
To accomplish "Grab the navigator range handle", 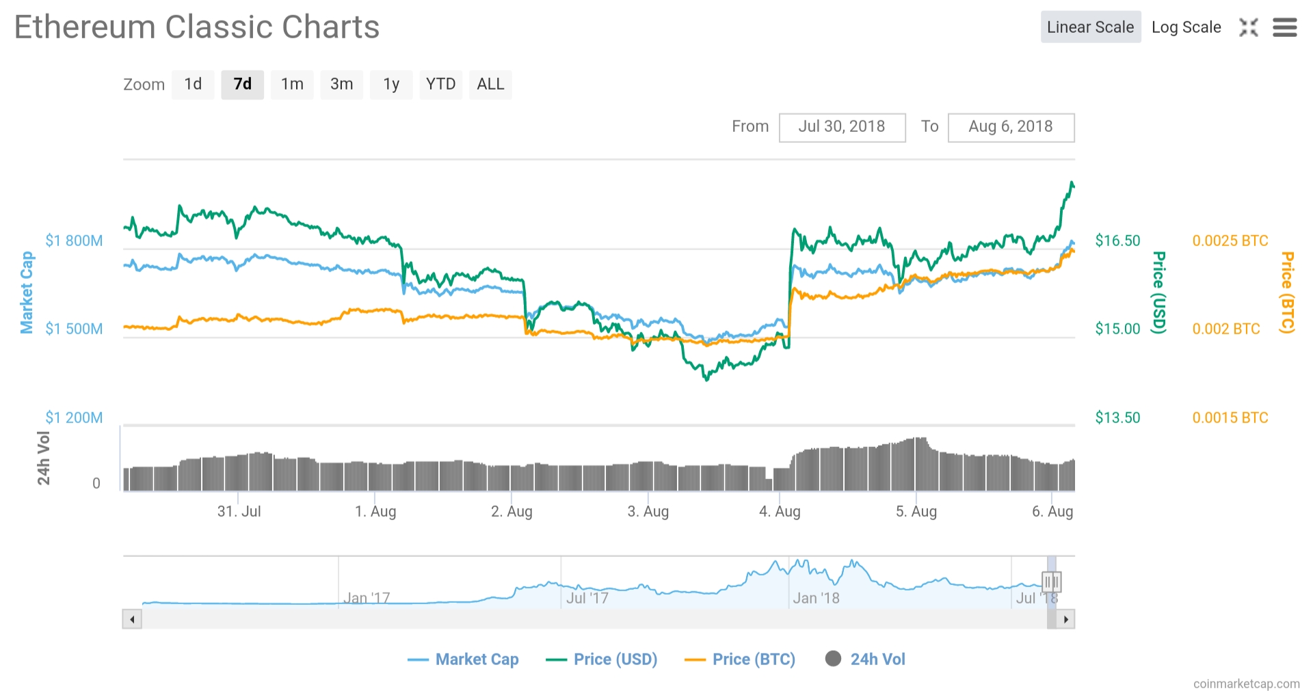I will point(1051,582).
